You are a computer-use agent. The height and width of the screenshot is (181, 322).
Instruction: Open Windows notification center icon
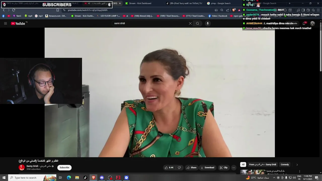317,178
